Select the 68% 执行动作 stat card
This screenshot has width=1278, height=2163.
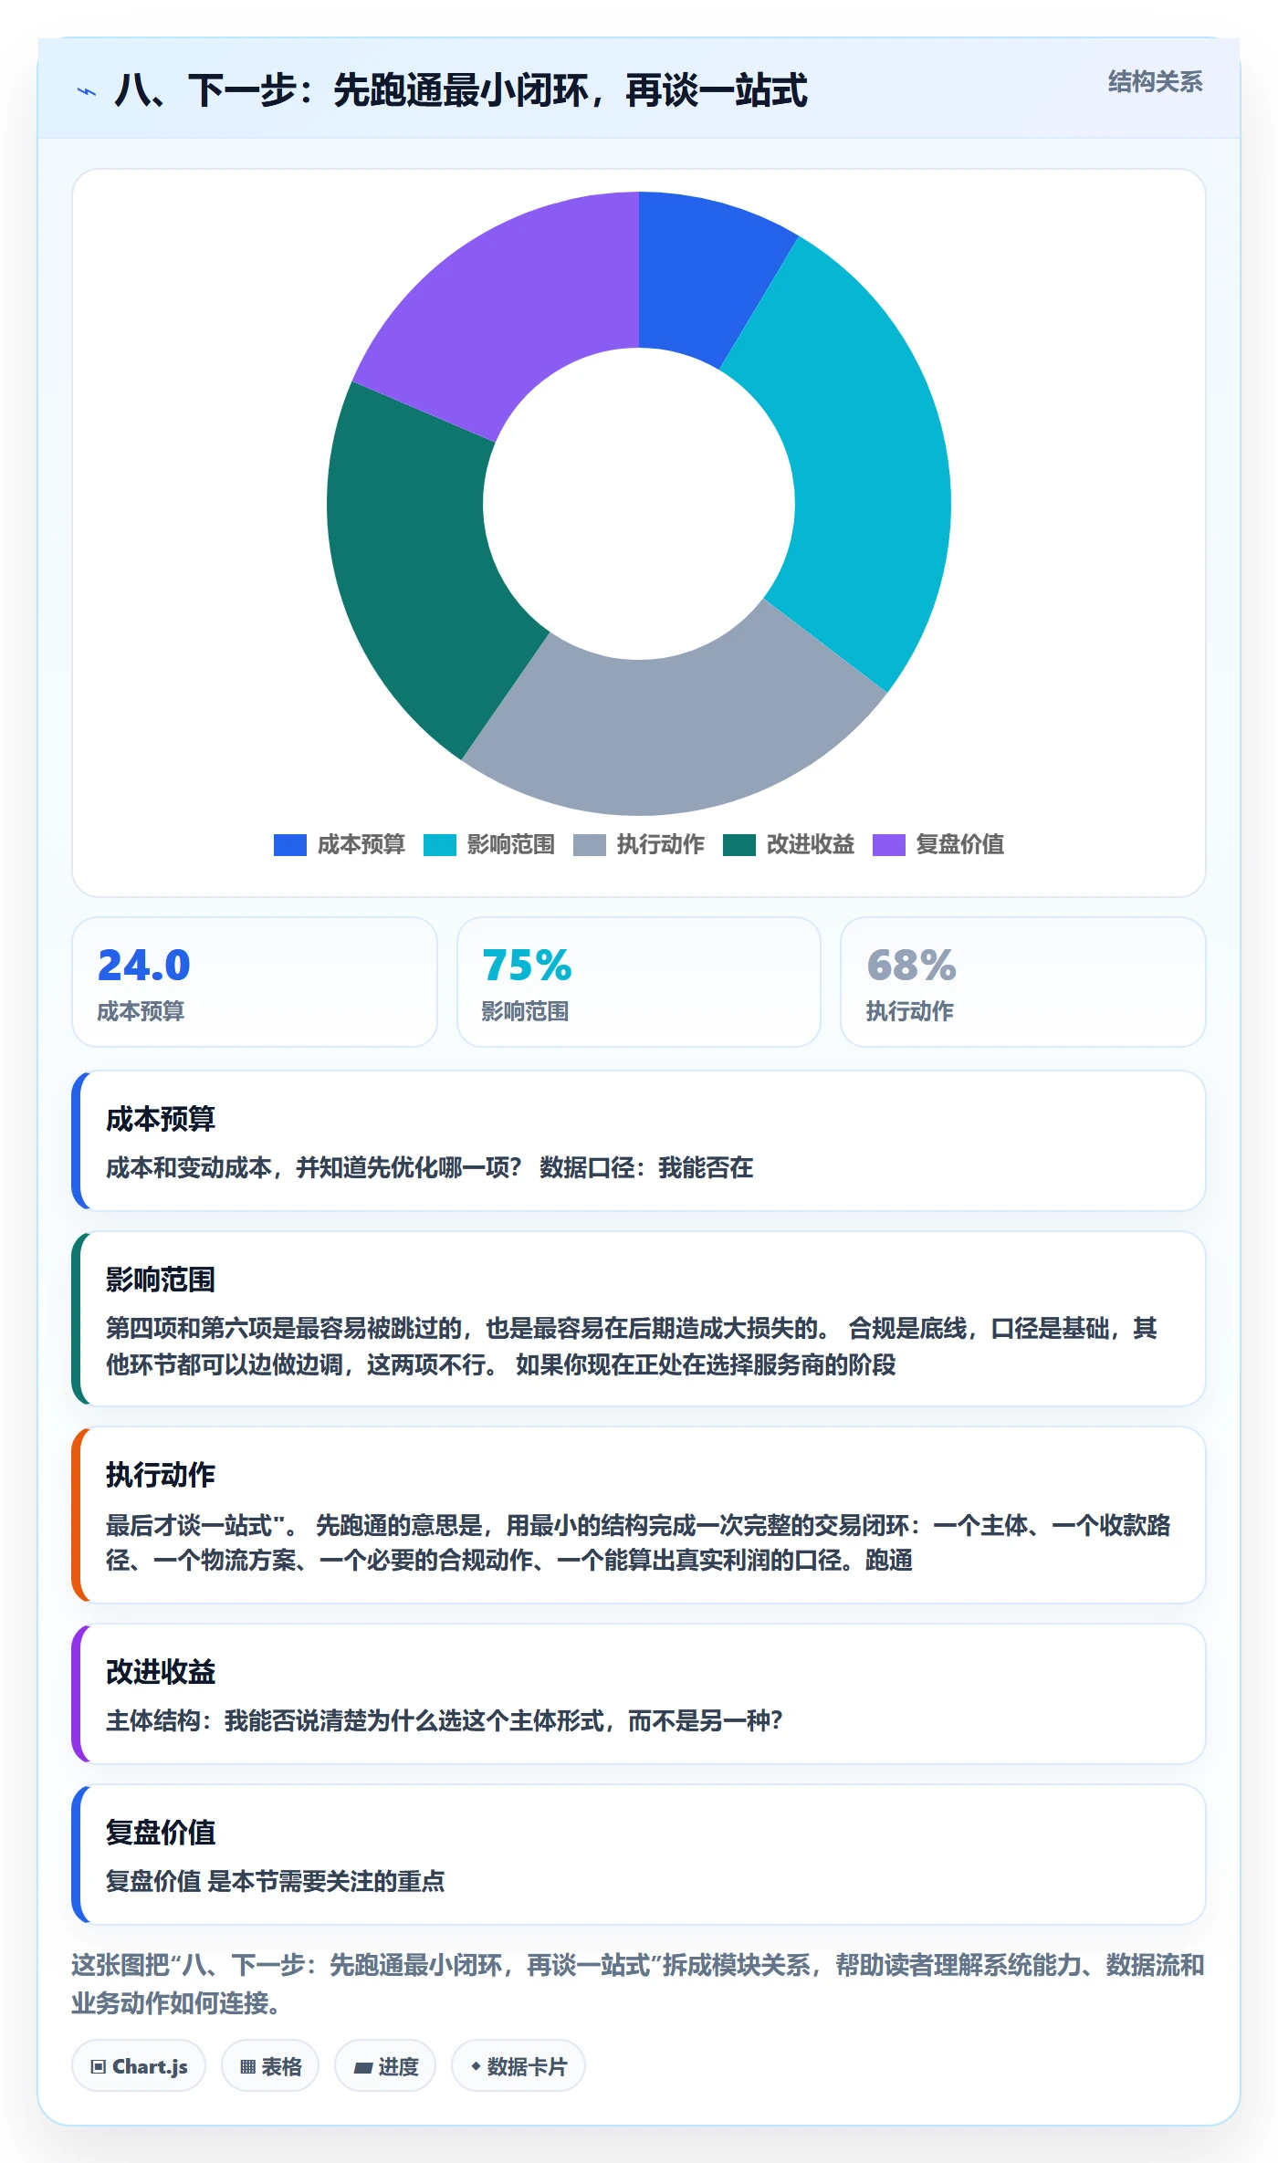click(x=1023, y=982)
